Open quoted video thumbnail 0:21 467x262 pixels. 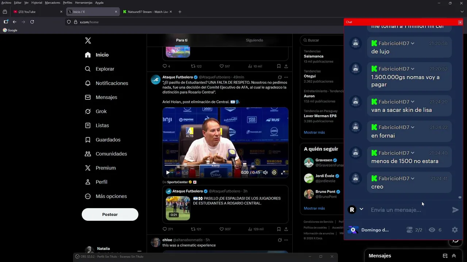178,208
